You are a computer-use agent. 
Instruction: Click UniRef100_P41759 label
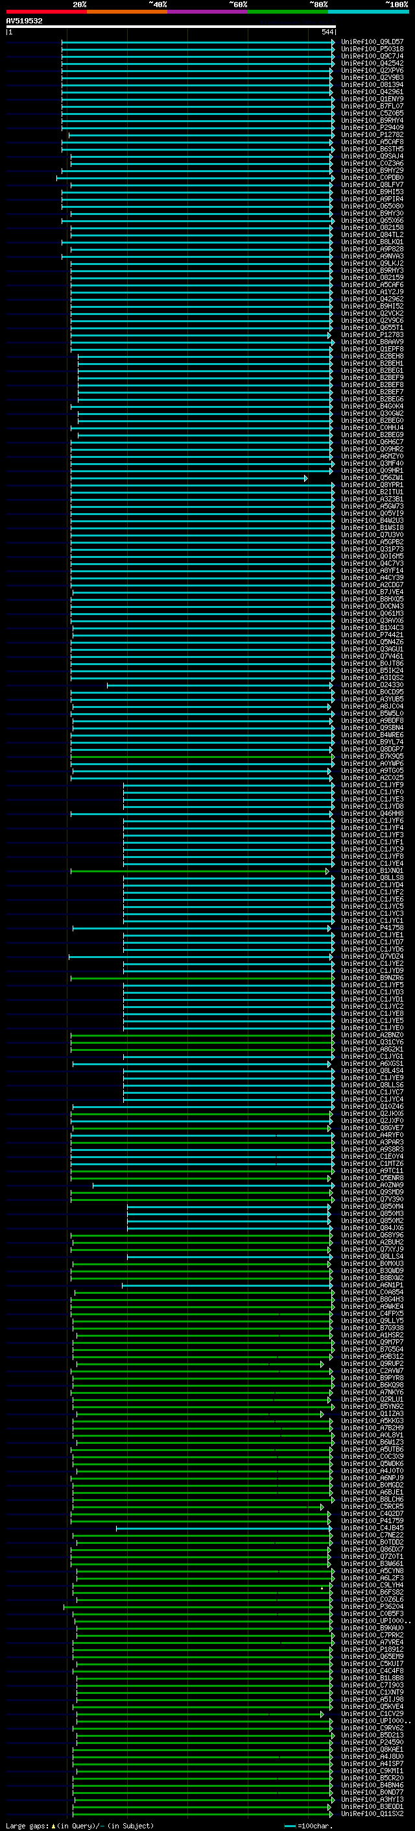(372, 1521)
